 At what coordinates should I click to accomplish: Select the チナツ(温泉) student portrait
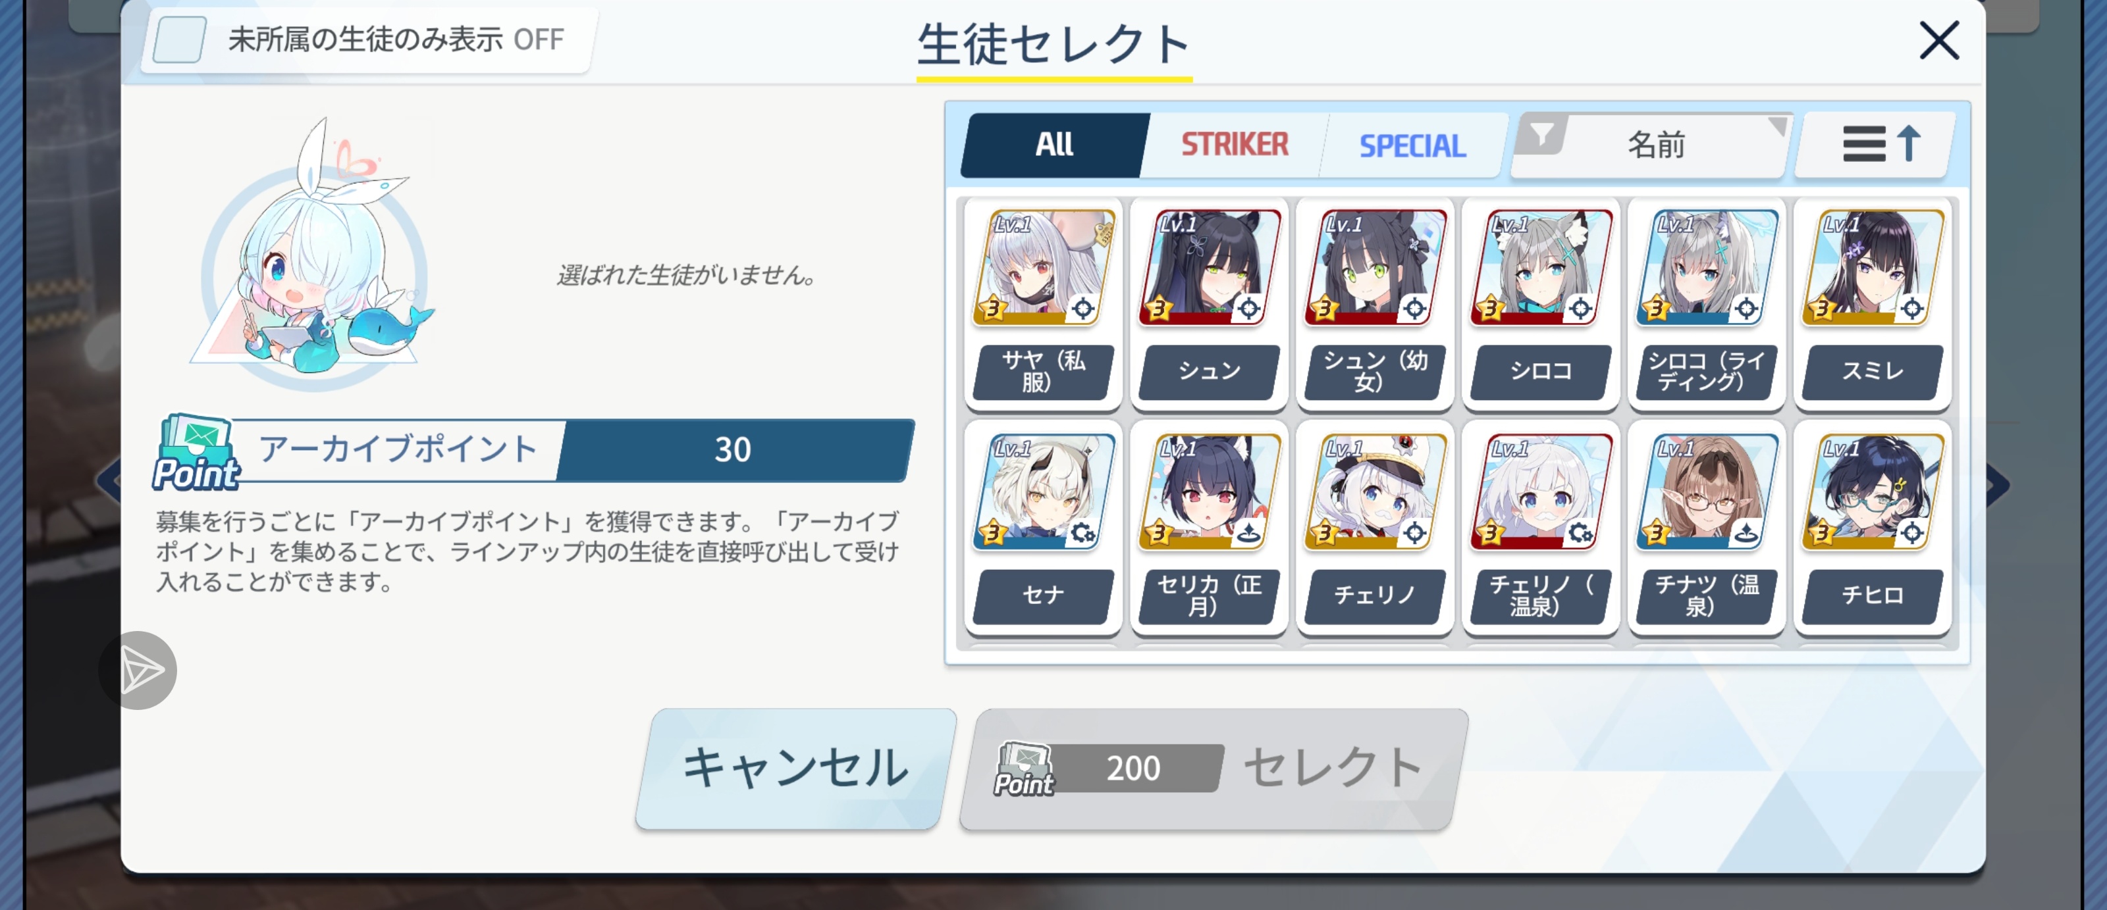click(x=1707, y=492)
